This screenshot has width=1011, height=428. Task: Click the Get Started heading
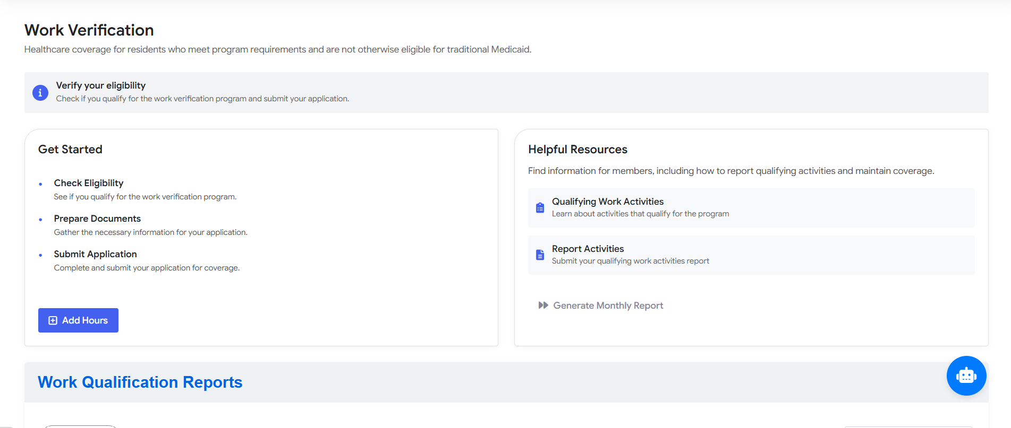coord(70,150)
